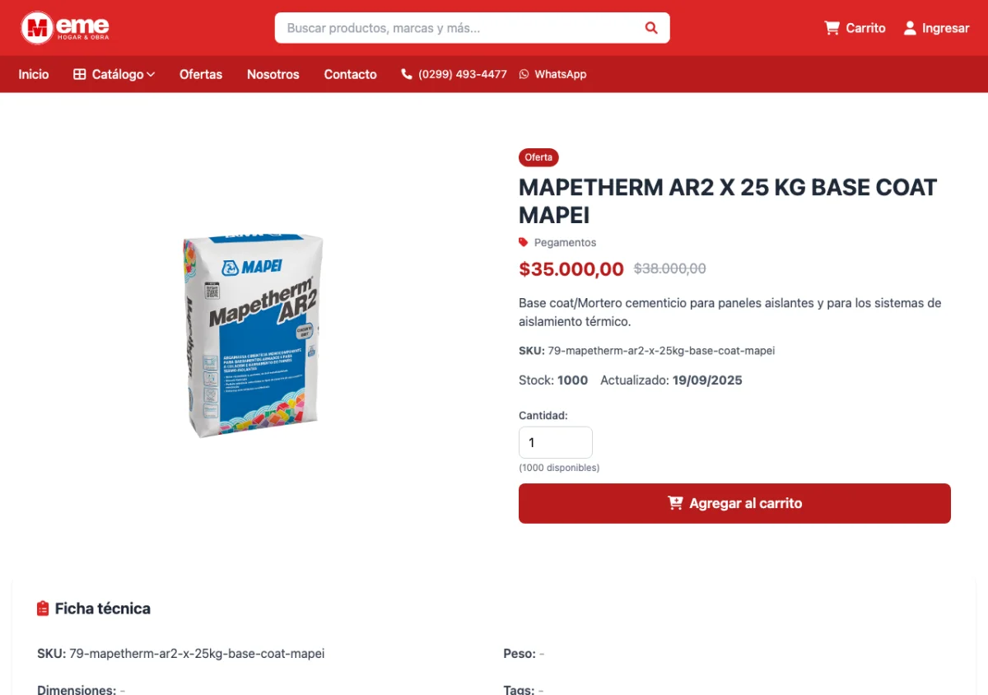988x695 pixels.
Task: Click the WhatsApp icon
Action: point(524,74)
